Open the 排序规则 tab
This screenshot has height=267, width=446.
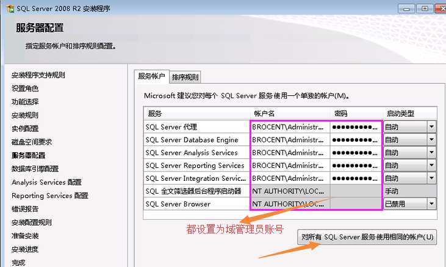click(185, 77)
